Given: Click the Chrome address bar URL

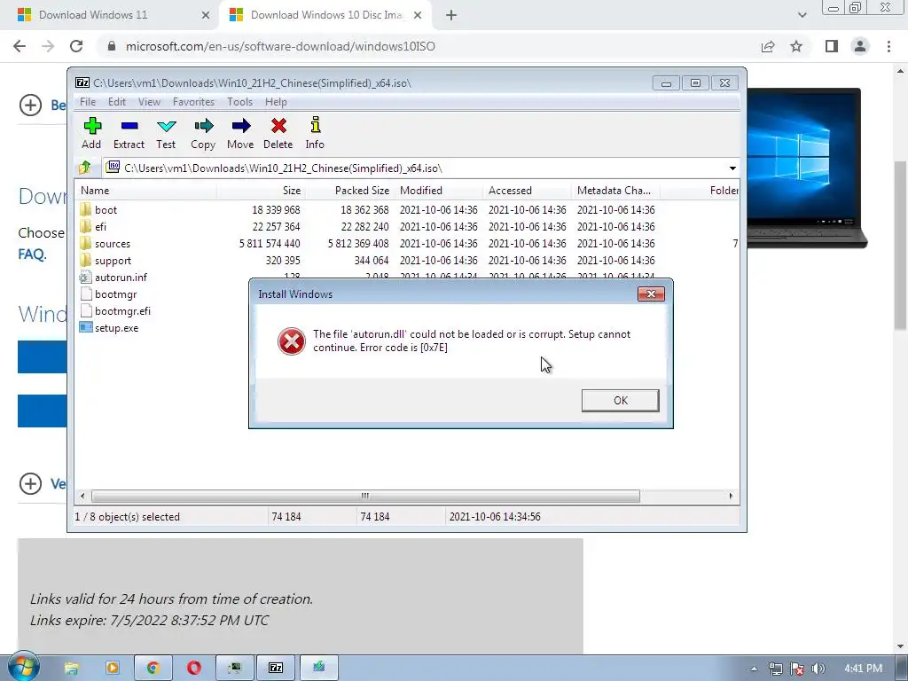Looking at the screenshot, I should coord(280,46).
